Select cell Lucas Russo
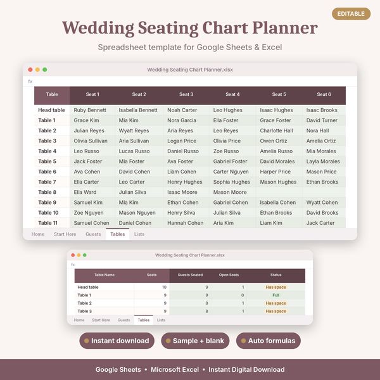The width and height of the screenshot is (380, 380). [x=139, y=151]
